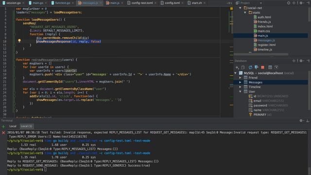Click scroll-from-source icon in Project panel

click(289, 3)
